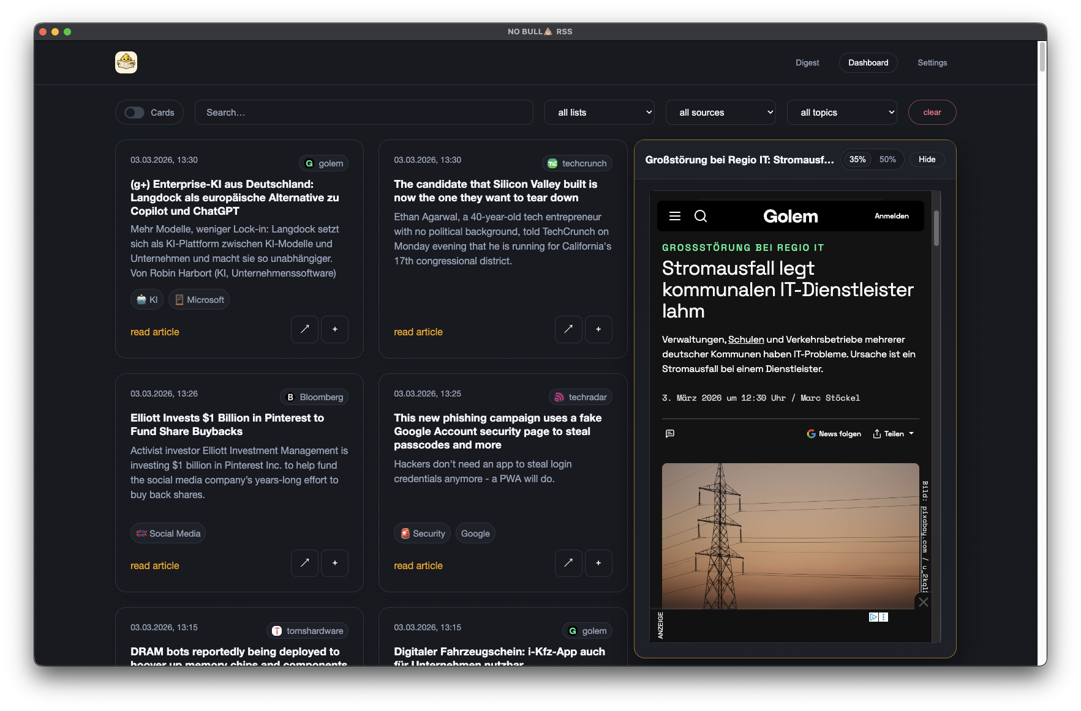Click read article on phishing campaign card
The width and height of the screenshot is (1081, 711).
coord(418,566)
